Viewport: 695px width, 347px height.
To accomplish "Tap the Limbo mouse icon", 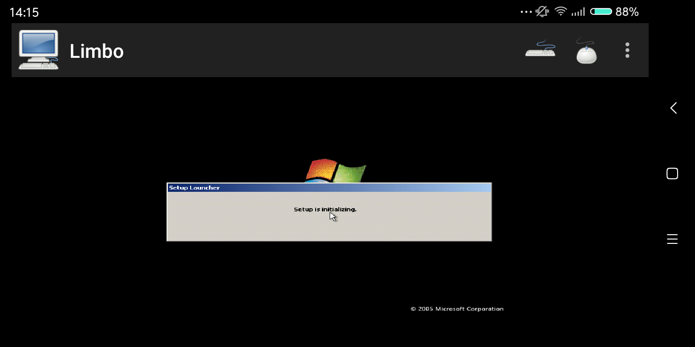I will (586, 50).
